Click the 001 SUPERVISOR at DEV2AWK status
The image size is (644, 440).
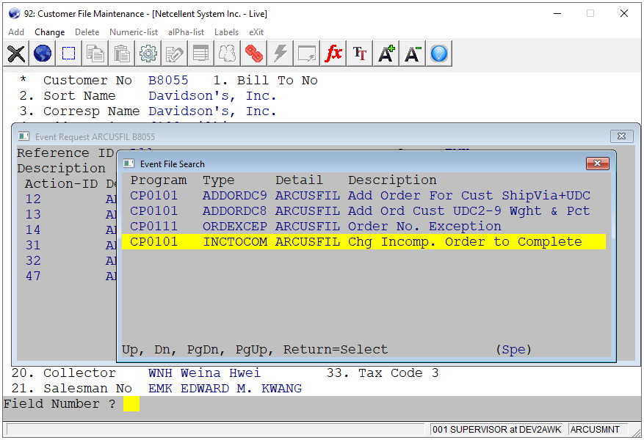497,429
